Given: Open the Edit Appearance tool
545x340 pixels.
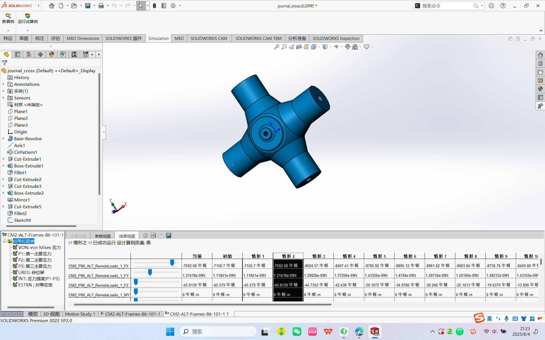Looking at the screenshot, I should click(347, 47).
